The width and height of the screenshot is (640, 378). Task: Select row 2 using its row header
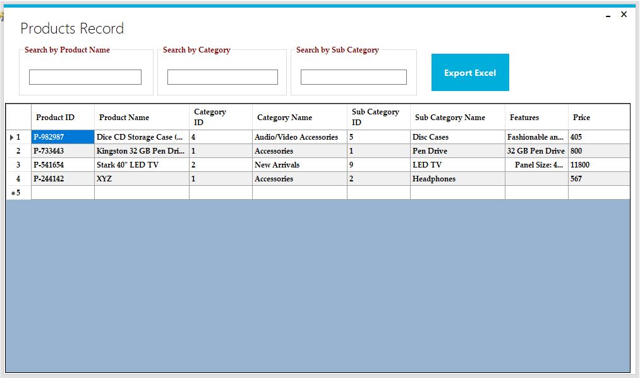(16, 150)
